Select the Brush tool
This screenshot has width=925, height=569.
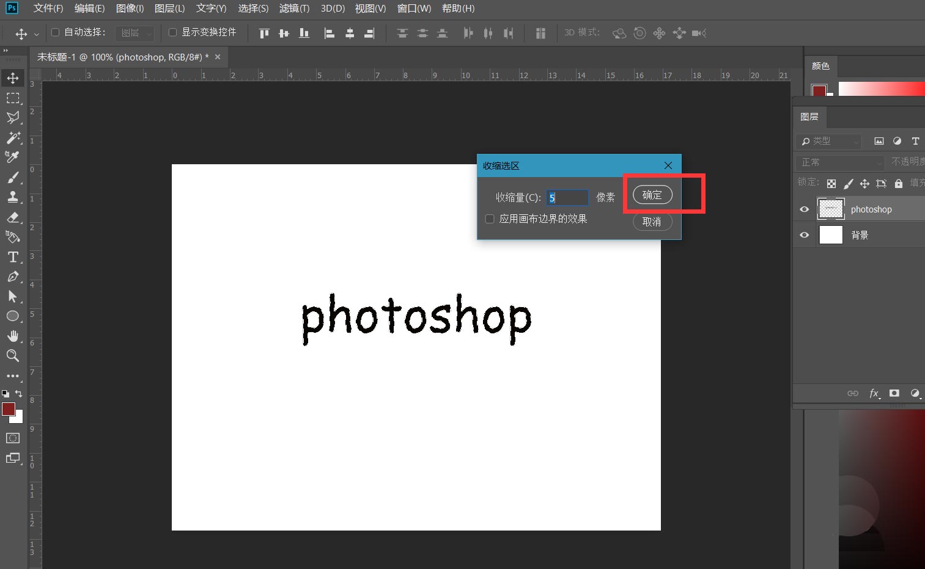(x=13, y=178)
